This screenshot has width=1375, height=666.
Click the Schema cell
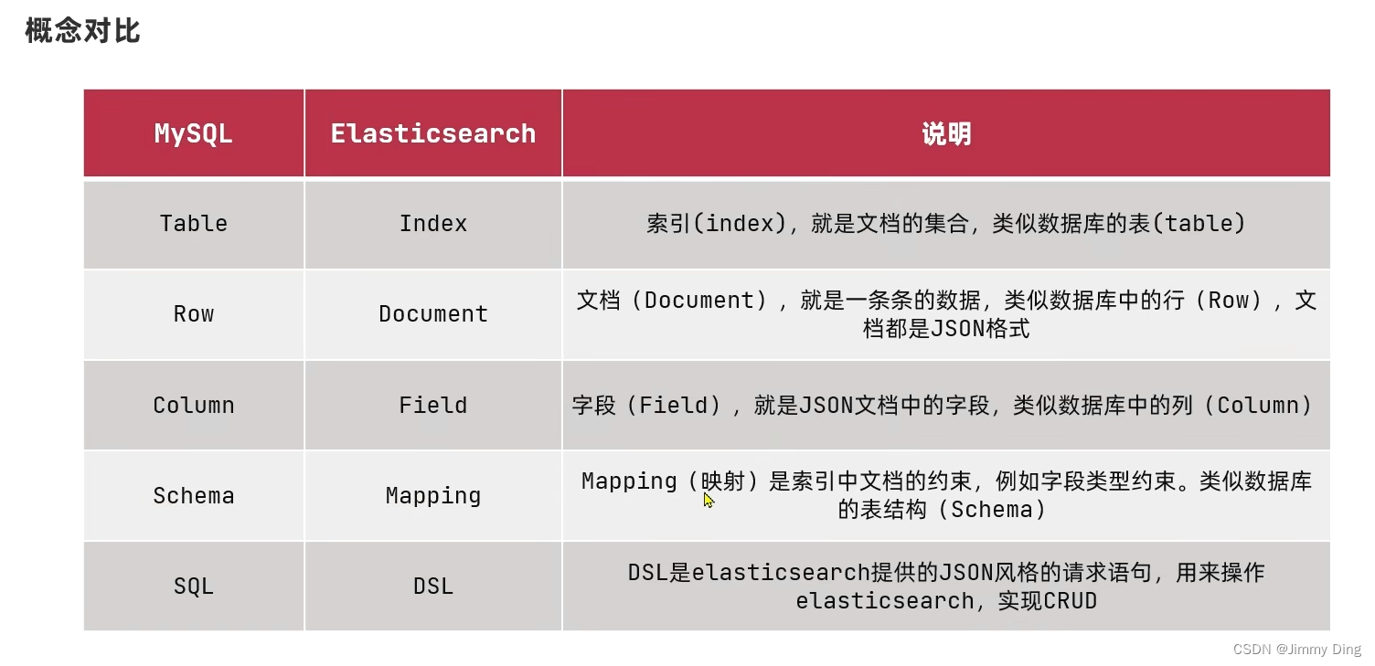click(194, 495)
